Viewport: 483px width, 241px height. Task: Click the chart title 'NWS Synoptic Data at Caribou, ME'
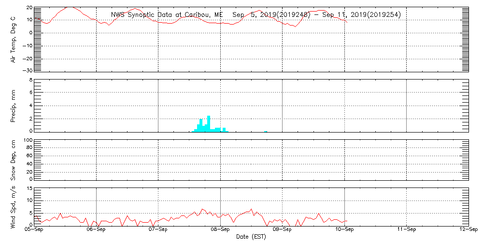pos(167,15)
